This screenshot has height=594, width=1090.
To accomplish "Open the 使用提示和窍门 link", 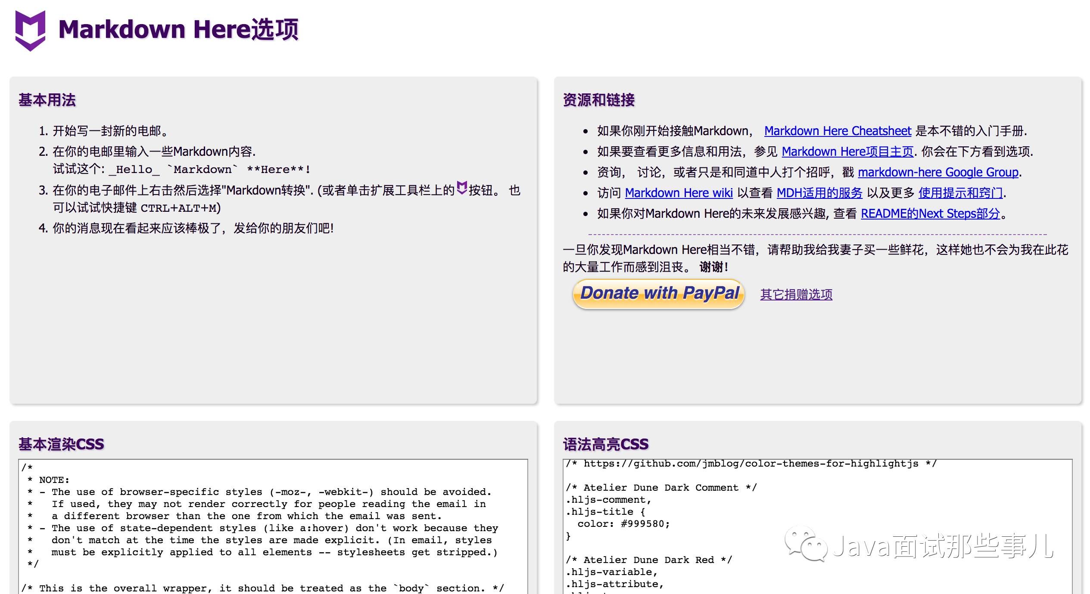I will 960,193.
